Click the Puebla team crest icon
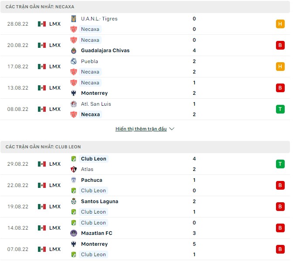This screenshot has width=293, height=261. coord(74,61)
